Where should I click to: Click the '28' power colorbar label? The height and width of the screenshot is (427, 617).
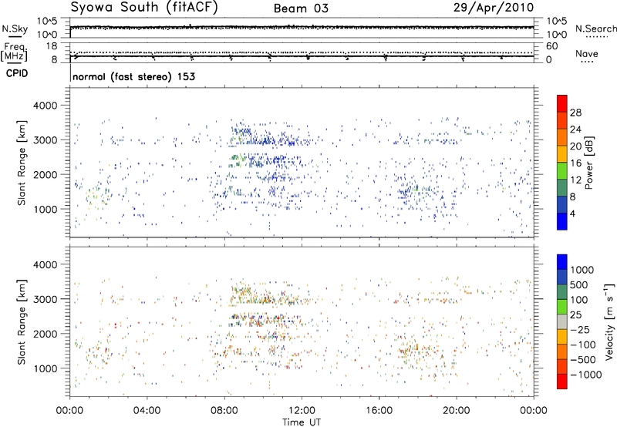click(x=575, y=113)
